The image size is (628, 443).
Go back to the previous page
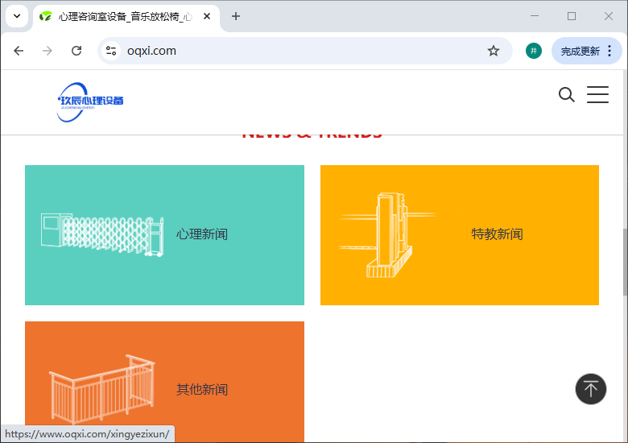click(x=19, y=51)
